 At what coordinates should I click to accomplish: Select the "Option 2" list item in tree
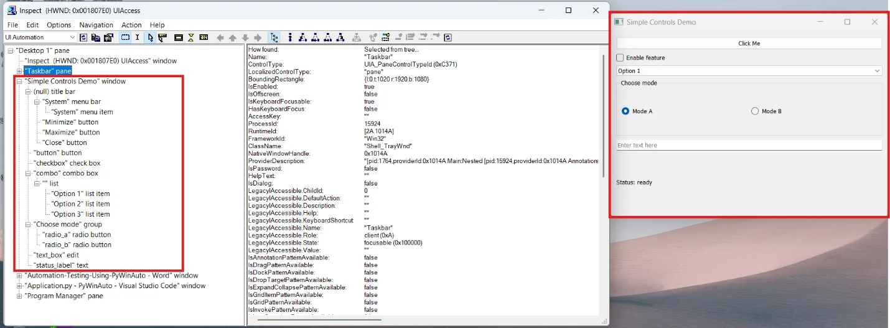tap(80, 204)
